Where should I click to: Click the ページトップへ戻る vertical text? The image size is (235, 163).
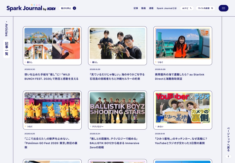coord(228,139)
